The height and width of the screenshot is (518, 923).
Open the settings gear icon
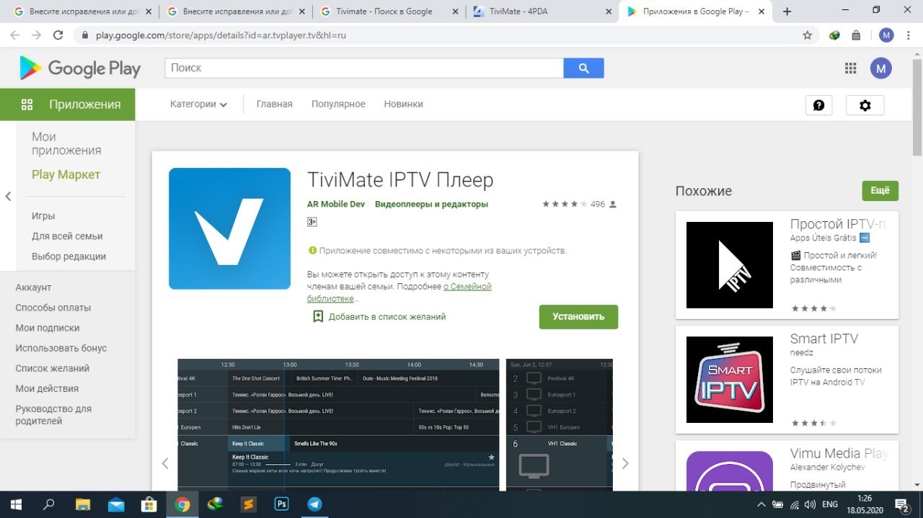click(865, 105)
